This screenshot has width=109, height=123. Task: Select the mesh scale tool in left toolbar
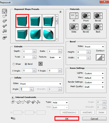(5, 31)
